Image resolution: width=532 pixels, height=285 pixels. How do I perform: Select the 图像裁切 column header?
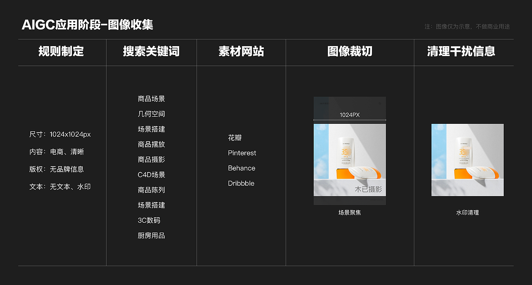350,52
